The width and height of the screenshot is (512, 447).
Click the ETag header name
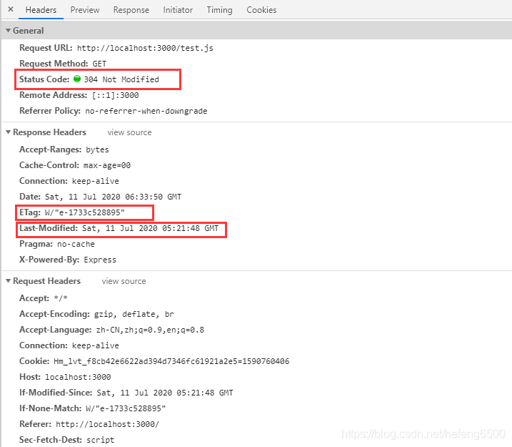30,212
